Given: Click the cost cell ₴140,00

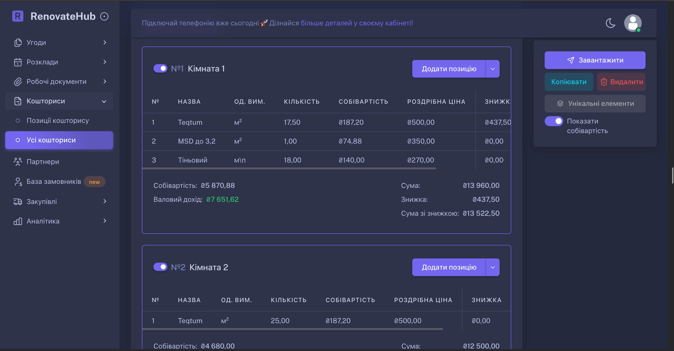Looking at the screenshot, I should 352,160.
